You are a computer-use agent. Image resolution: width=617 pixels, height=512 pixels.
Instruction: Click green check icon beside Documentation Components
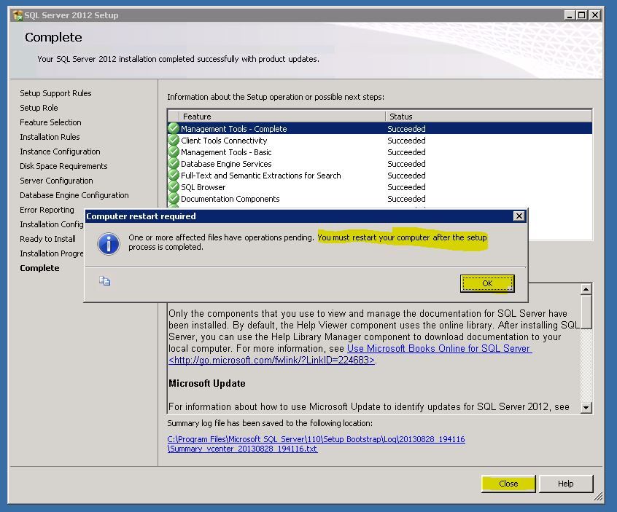coord(174,198)
